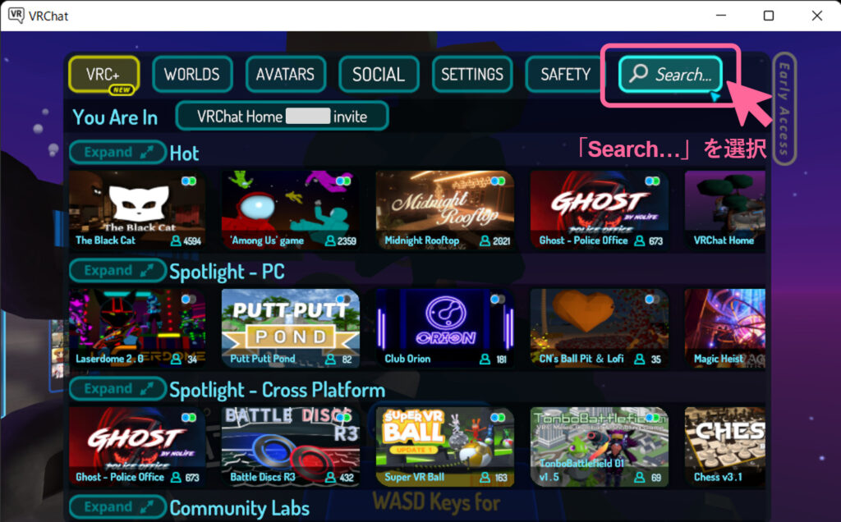Click the 2021 user count text

502,241
